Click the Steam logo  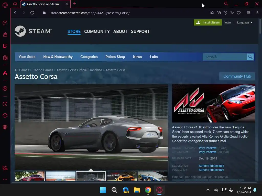coord(33,31)
